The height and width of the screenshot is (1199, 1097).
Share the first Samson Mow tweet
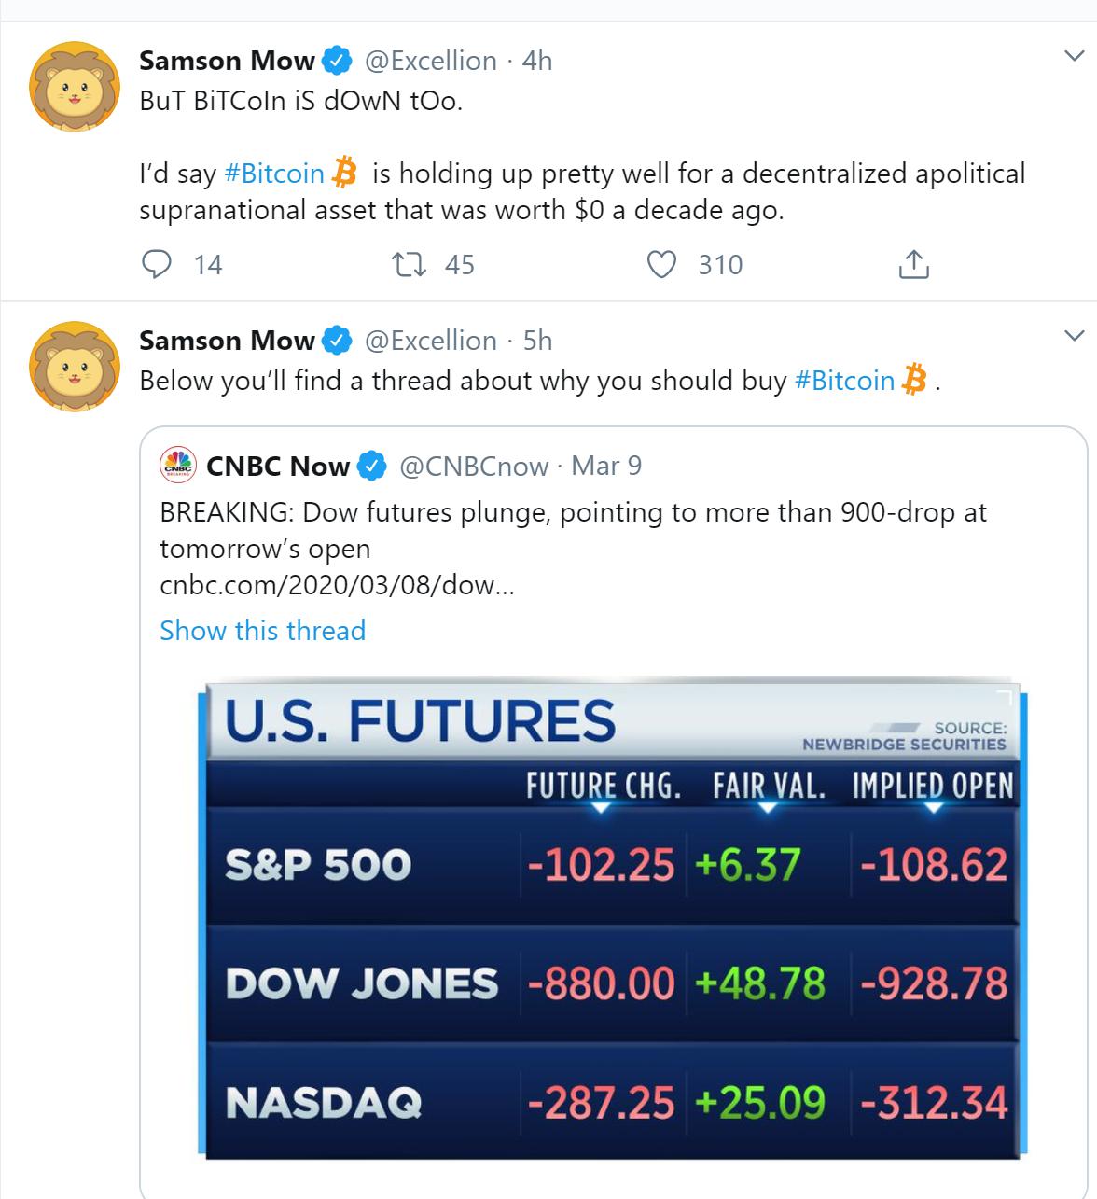(913, 265)
